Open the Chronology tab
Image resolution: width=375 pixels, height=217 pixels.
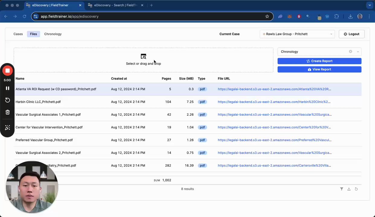(x=53, y=34)
